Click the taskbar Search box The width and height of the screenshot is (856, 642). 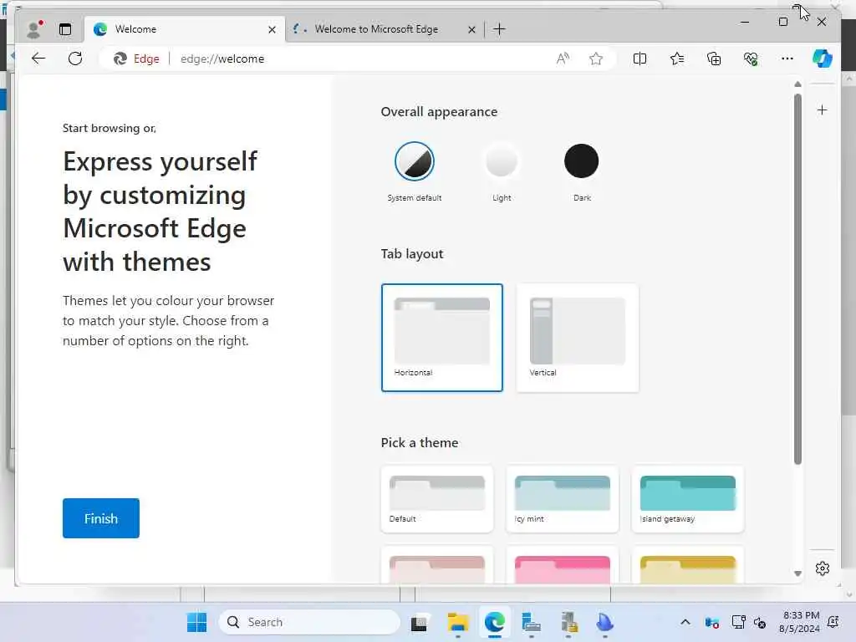[x=309, y=622]
